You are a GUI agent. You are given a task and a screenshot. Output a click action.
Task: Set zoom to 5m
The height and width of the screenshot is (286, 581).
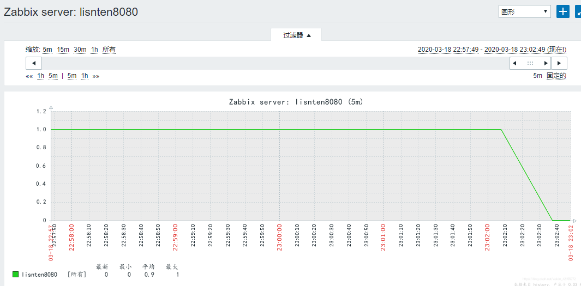[x=47, y=50]
